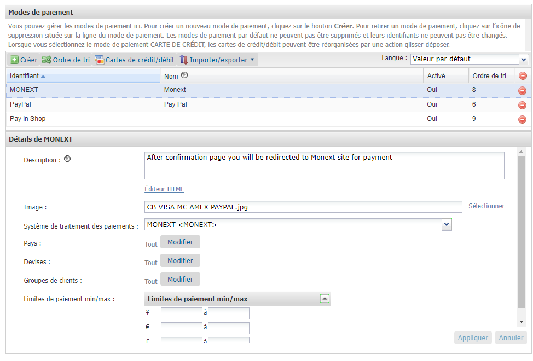The image size is (533, 361).
Task: Click the localization icon beside Nom header
Action: click(x=184, y=75)
